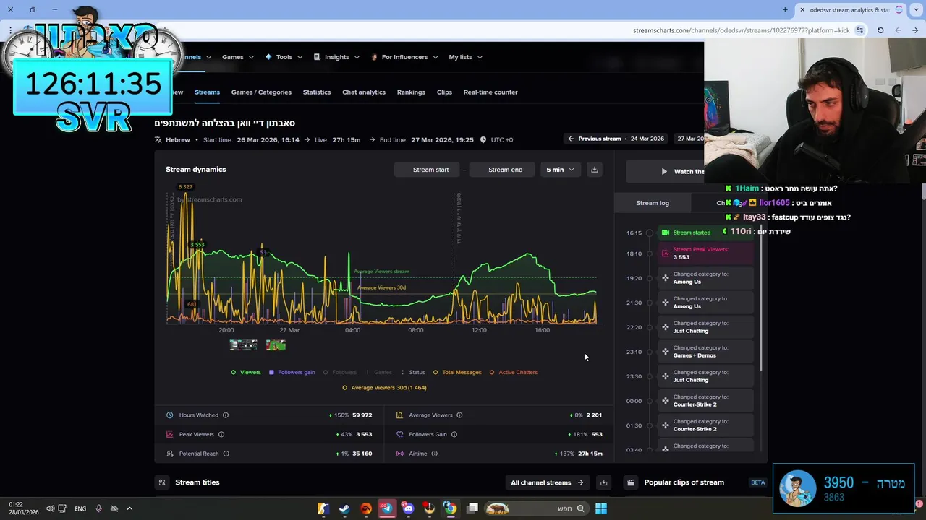The width and height of the screenshot is (926, 520).
Task: Open the browser tab search dropdown
Action: coord(915,9)
